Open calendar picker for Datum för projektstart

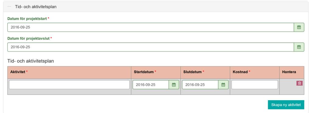pyautogui.click(x=299, y=27)
